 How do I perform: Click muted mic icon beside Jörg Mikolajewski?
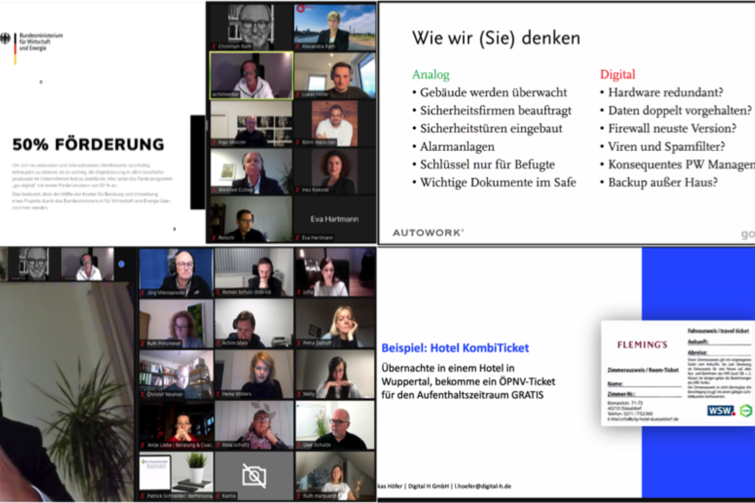[143, 293]
